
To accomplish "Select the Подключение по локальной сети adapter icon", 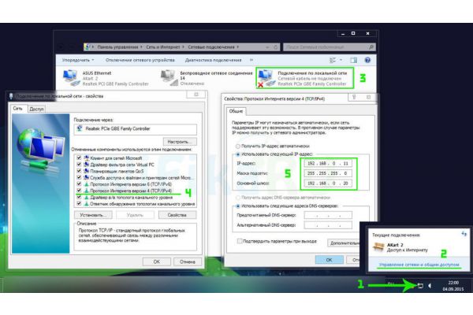I will (x=266, y=79).
